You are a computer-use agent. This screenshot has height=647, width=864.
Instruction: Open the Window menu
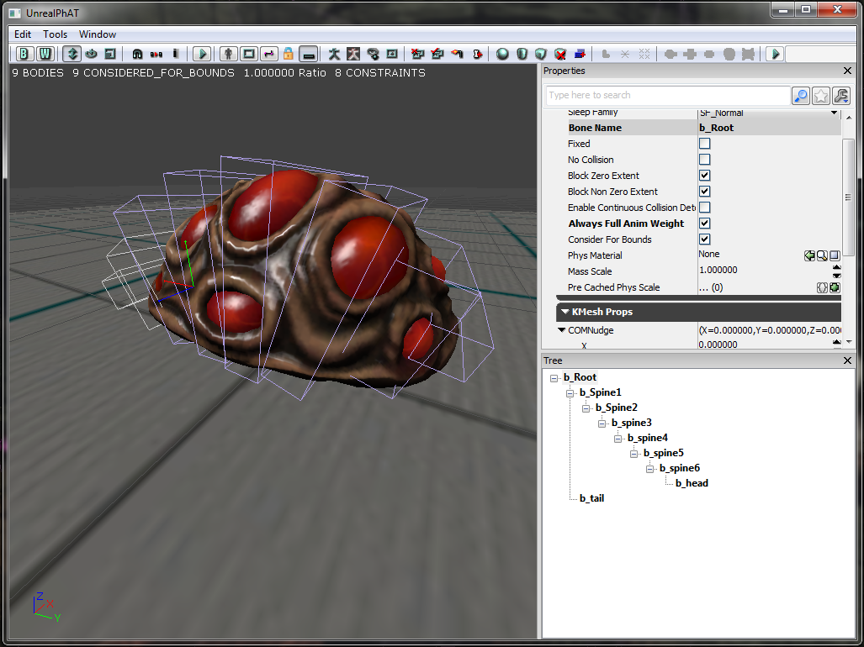(x=98, y=34)
